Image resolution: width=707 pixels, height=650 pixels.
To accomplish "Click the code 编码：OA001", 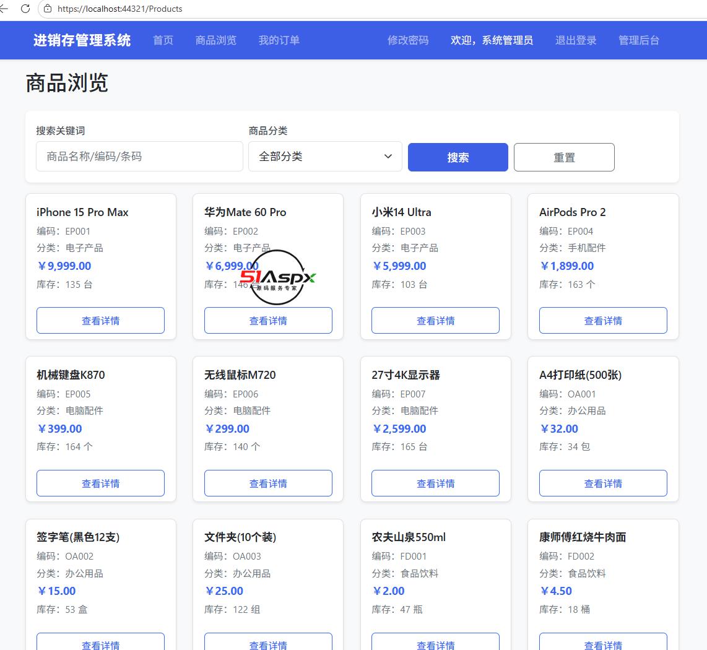I will pos(568,394).
